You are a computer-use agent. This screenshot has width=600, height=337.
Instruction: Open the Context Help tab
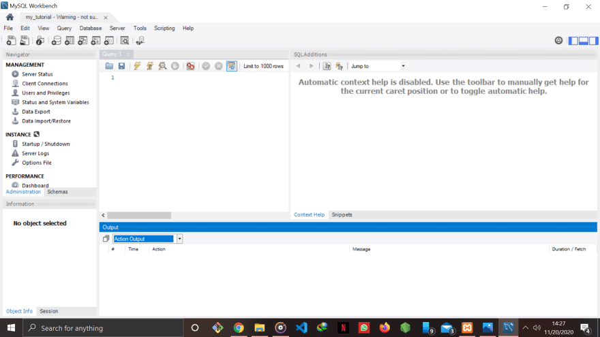tap(309, 214)
